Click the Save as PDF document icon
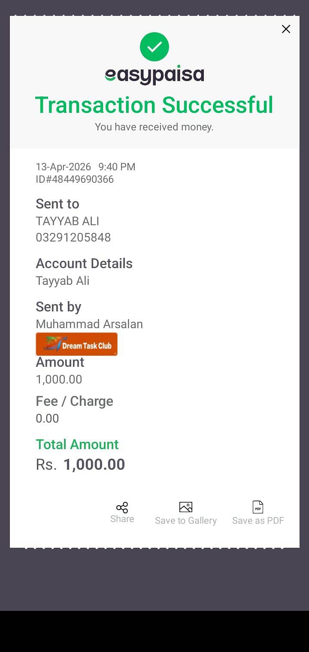The height and width of the screenshot is (652, 309). pyautogui.click(x=258, y=507)
